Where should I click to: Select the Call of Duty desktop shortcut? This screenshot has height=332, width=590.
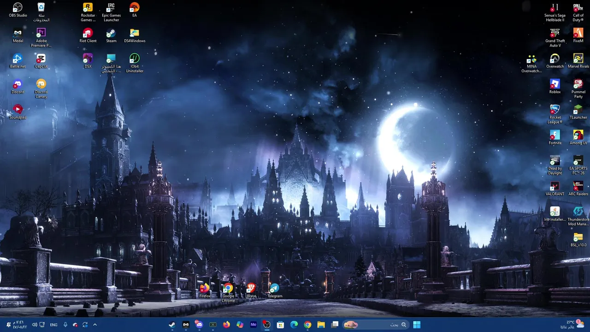tap(578, 12)
